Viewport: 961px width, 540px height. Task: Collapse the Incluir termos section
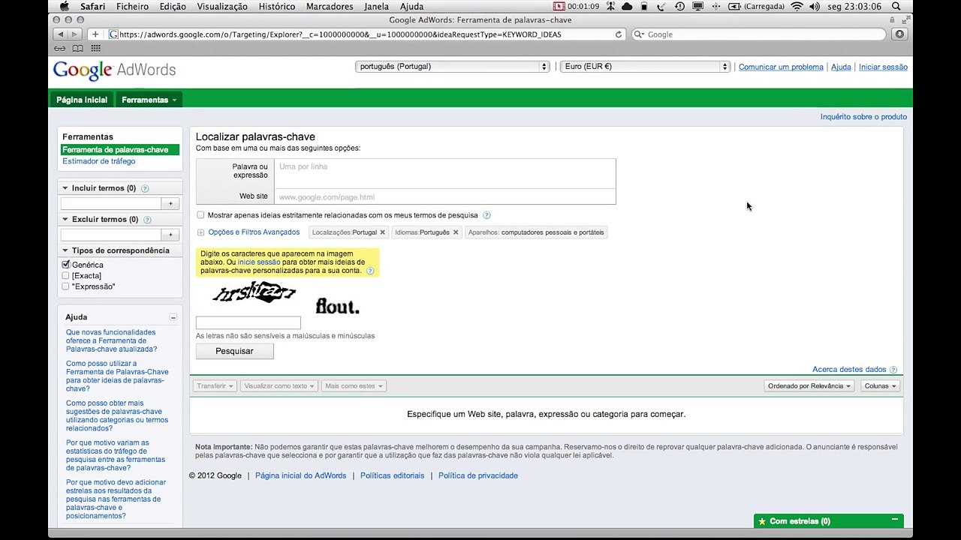65,188
